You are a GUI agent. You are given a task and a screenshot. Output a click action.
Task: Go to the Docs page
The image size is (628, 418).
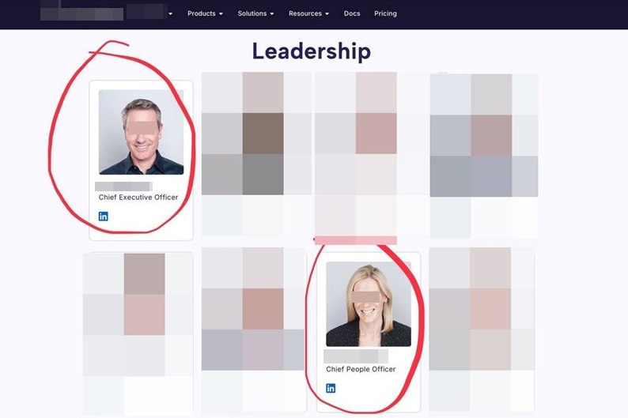(352, 13)
